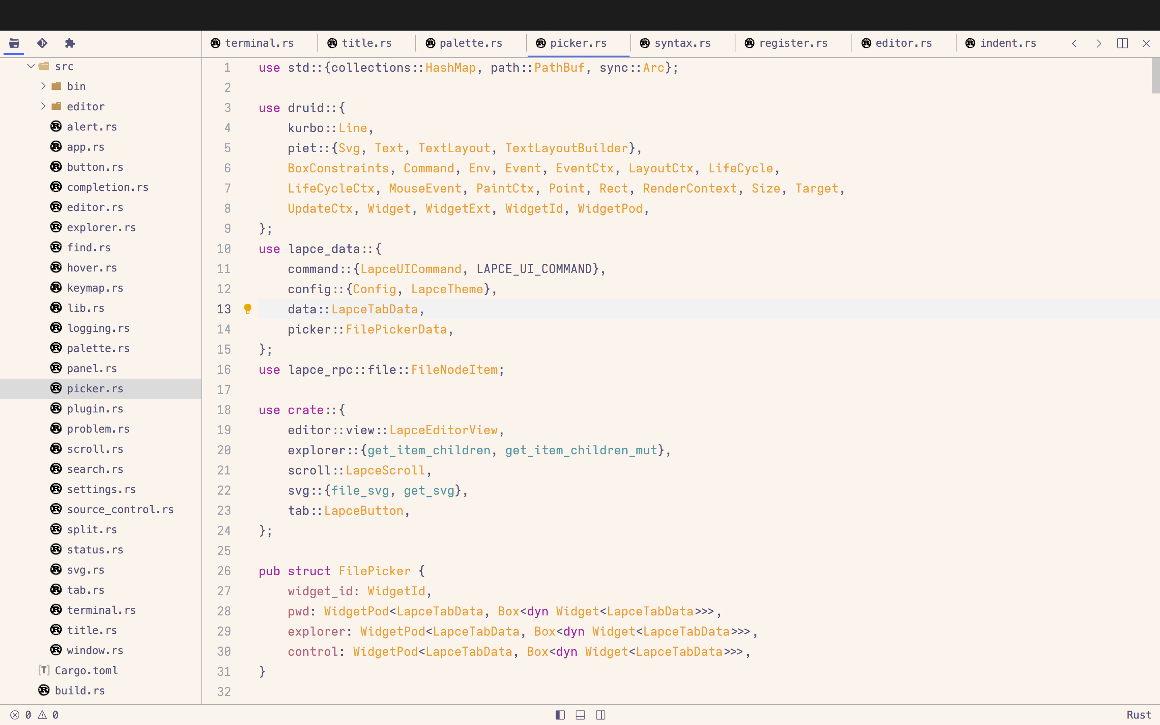The height and width of the screenshot is (725, 1160).
Task: Go to previous tab with left arrow
Action: pyautogui.click(x=1074, y=43)
